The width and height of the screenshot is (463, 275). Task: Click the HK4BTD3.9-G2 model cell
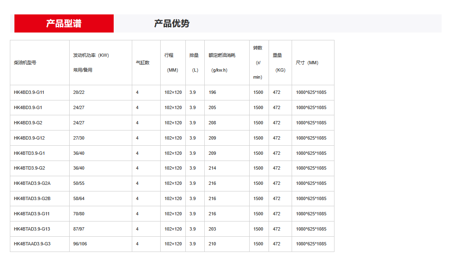[40, 168]
